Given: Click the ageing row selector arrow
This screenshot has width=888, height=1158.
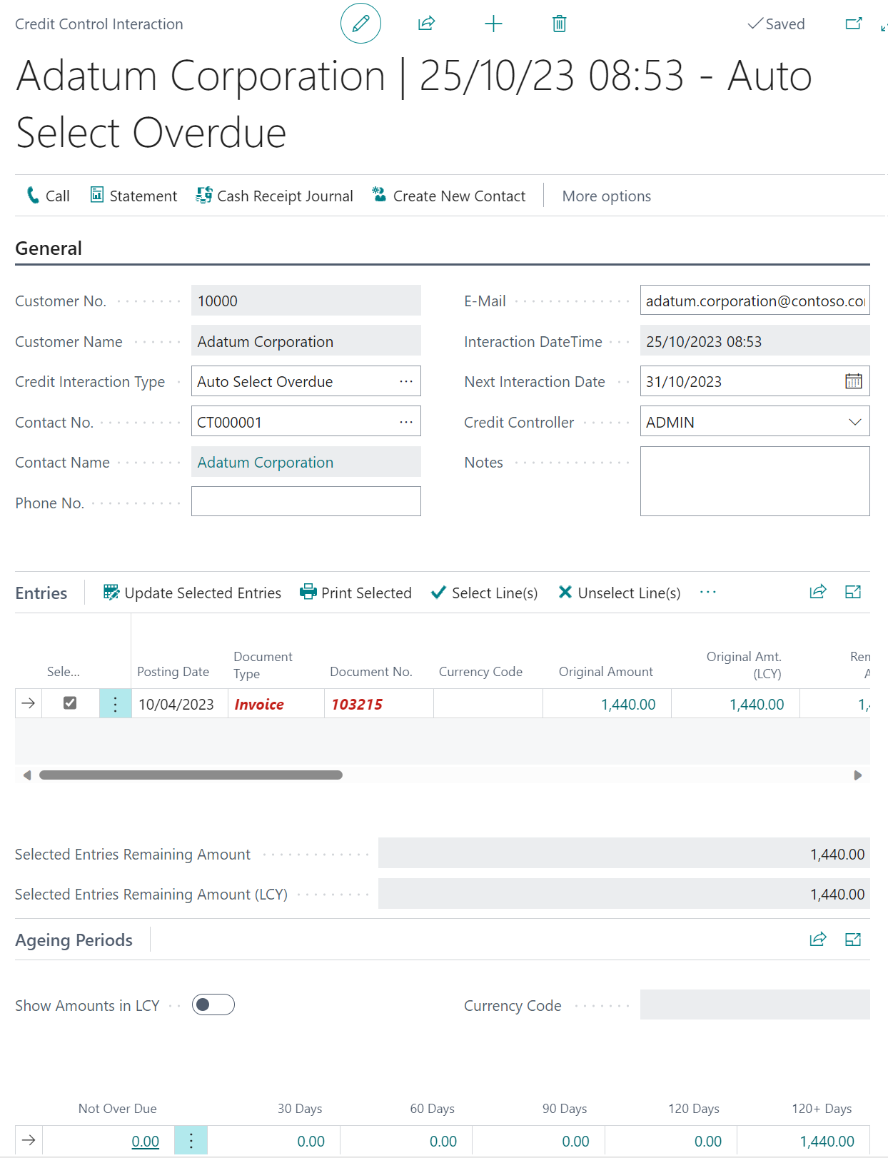Looking at the screenshot, I should [29, 1140].
